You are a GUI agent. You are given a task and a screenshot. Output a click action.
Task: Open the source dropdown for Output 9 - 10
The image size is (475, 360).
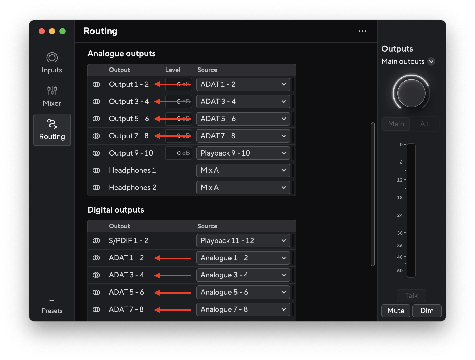(243, 153)
